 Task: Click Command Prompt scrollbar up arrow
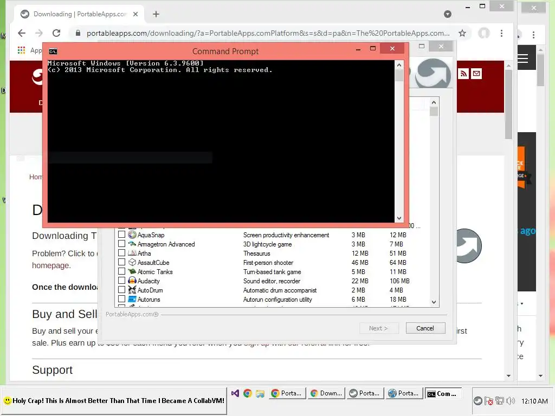(x=399, y=65)
